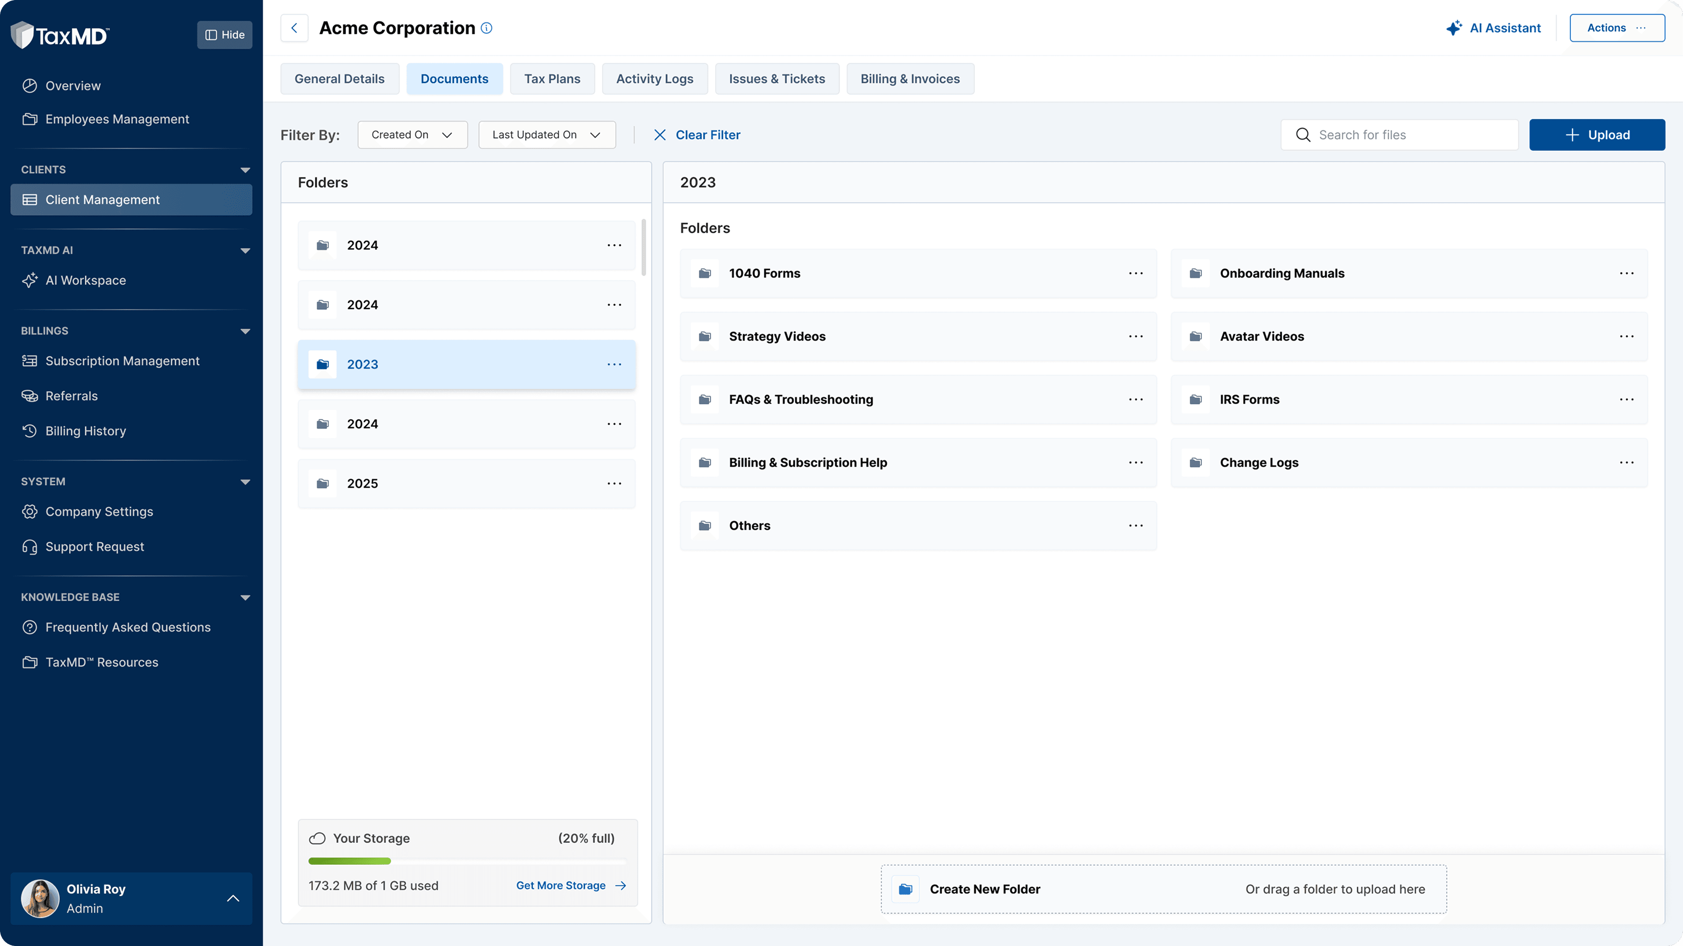Screen dimensions: 1683x946
Task: Open AI Assistant sparkle icon
Action: coord(1454,28)
